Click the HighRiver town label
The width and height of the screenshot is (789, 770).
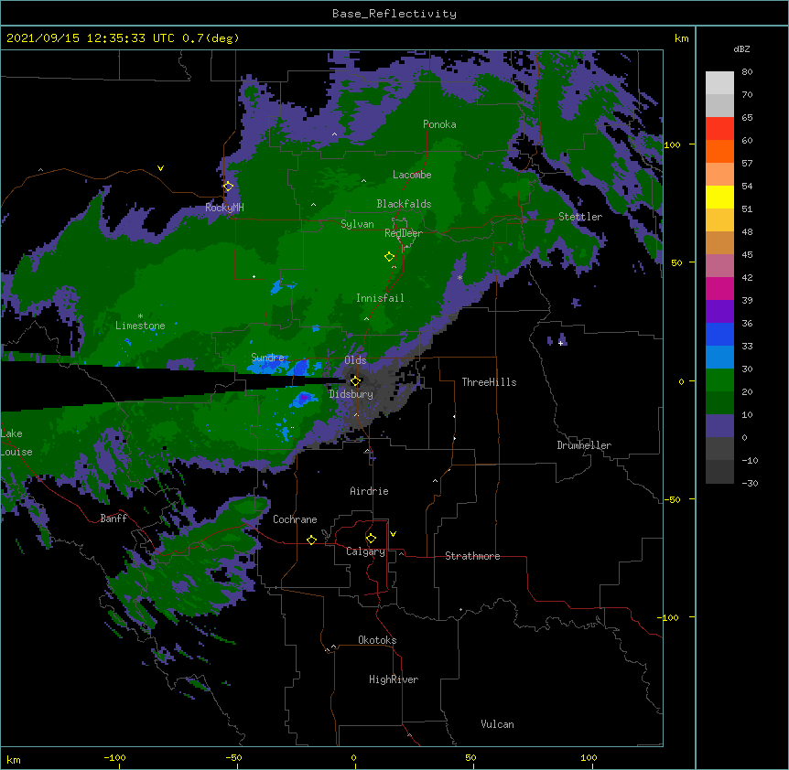pyautogui.click(x=394, y=679)
